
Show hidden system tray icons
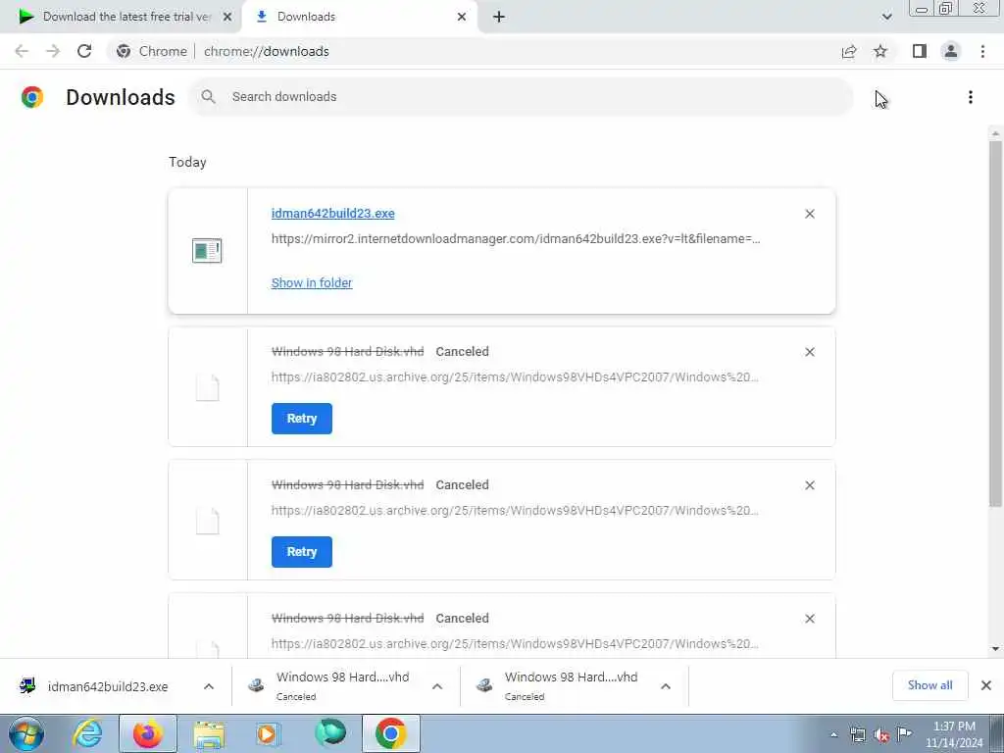(x=833, y=735)
